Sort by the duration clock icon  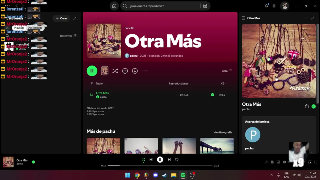[x=223, y=83]
